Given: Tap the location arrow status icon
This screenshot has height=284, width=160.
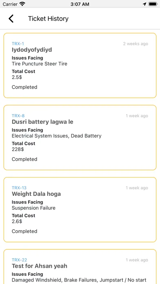Looking at the screenshot, I should (144, 4).
